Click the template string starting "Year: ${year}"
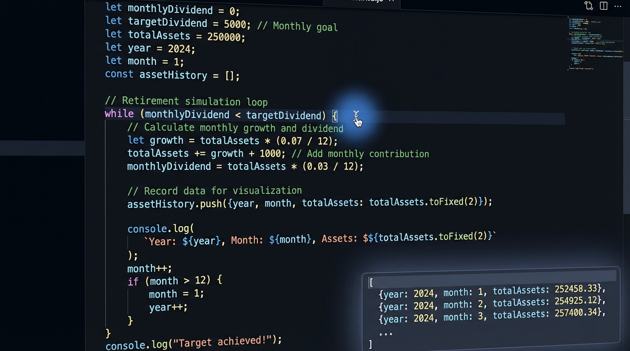The image size is (630, 351). pyautogui.click(x=320, y=238)
